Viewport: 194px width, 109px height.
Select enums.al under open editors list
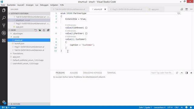tap(29, 20)
